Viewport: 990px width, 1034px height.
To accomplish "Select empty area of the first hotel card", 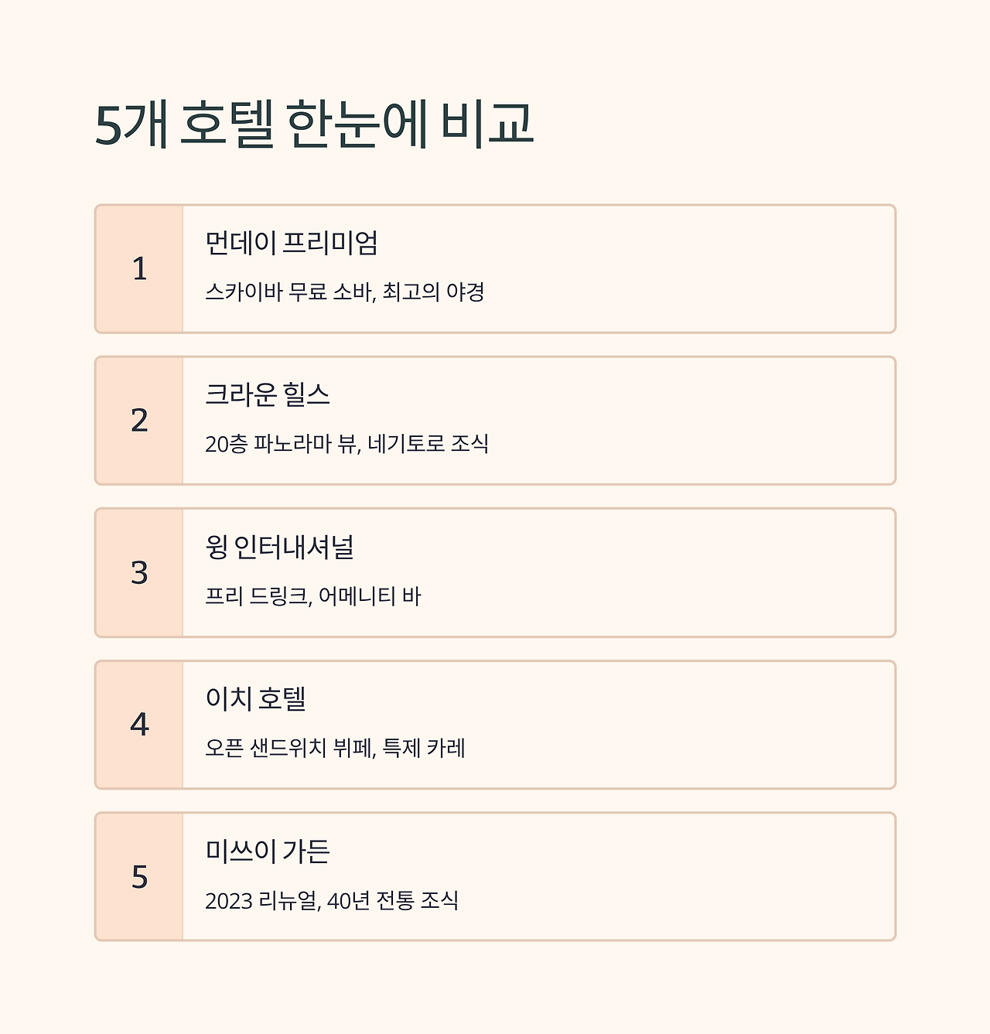I will click(x=696, y=269).
